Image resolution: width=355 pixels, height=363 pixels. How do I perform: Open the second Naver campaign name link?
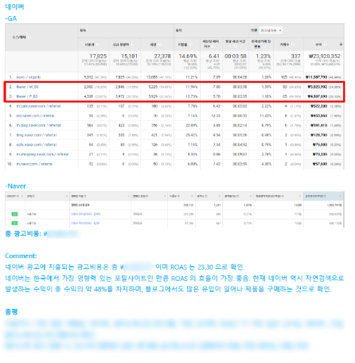point(85,223)
